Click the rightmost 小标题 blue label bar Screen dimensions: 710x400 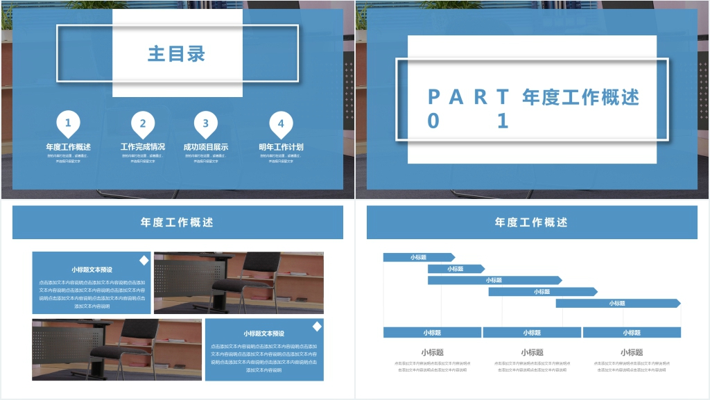point(632,333)
